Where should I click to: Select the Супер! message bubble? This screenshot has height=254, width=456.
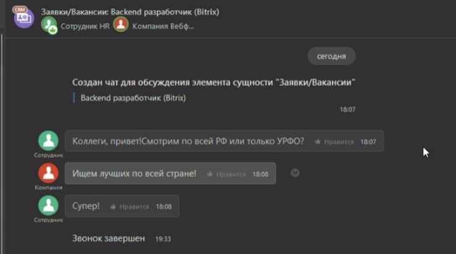122,206
